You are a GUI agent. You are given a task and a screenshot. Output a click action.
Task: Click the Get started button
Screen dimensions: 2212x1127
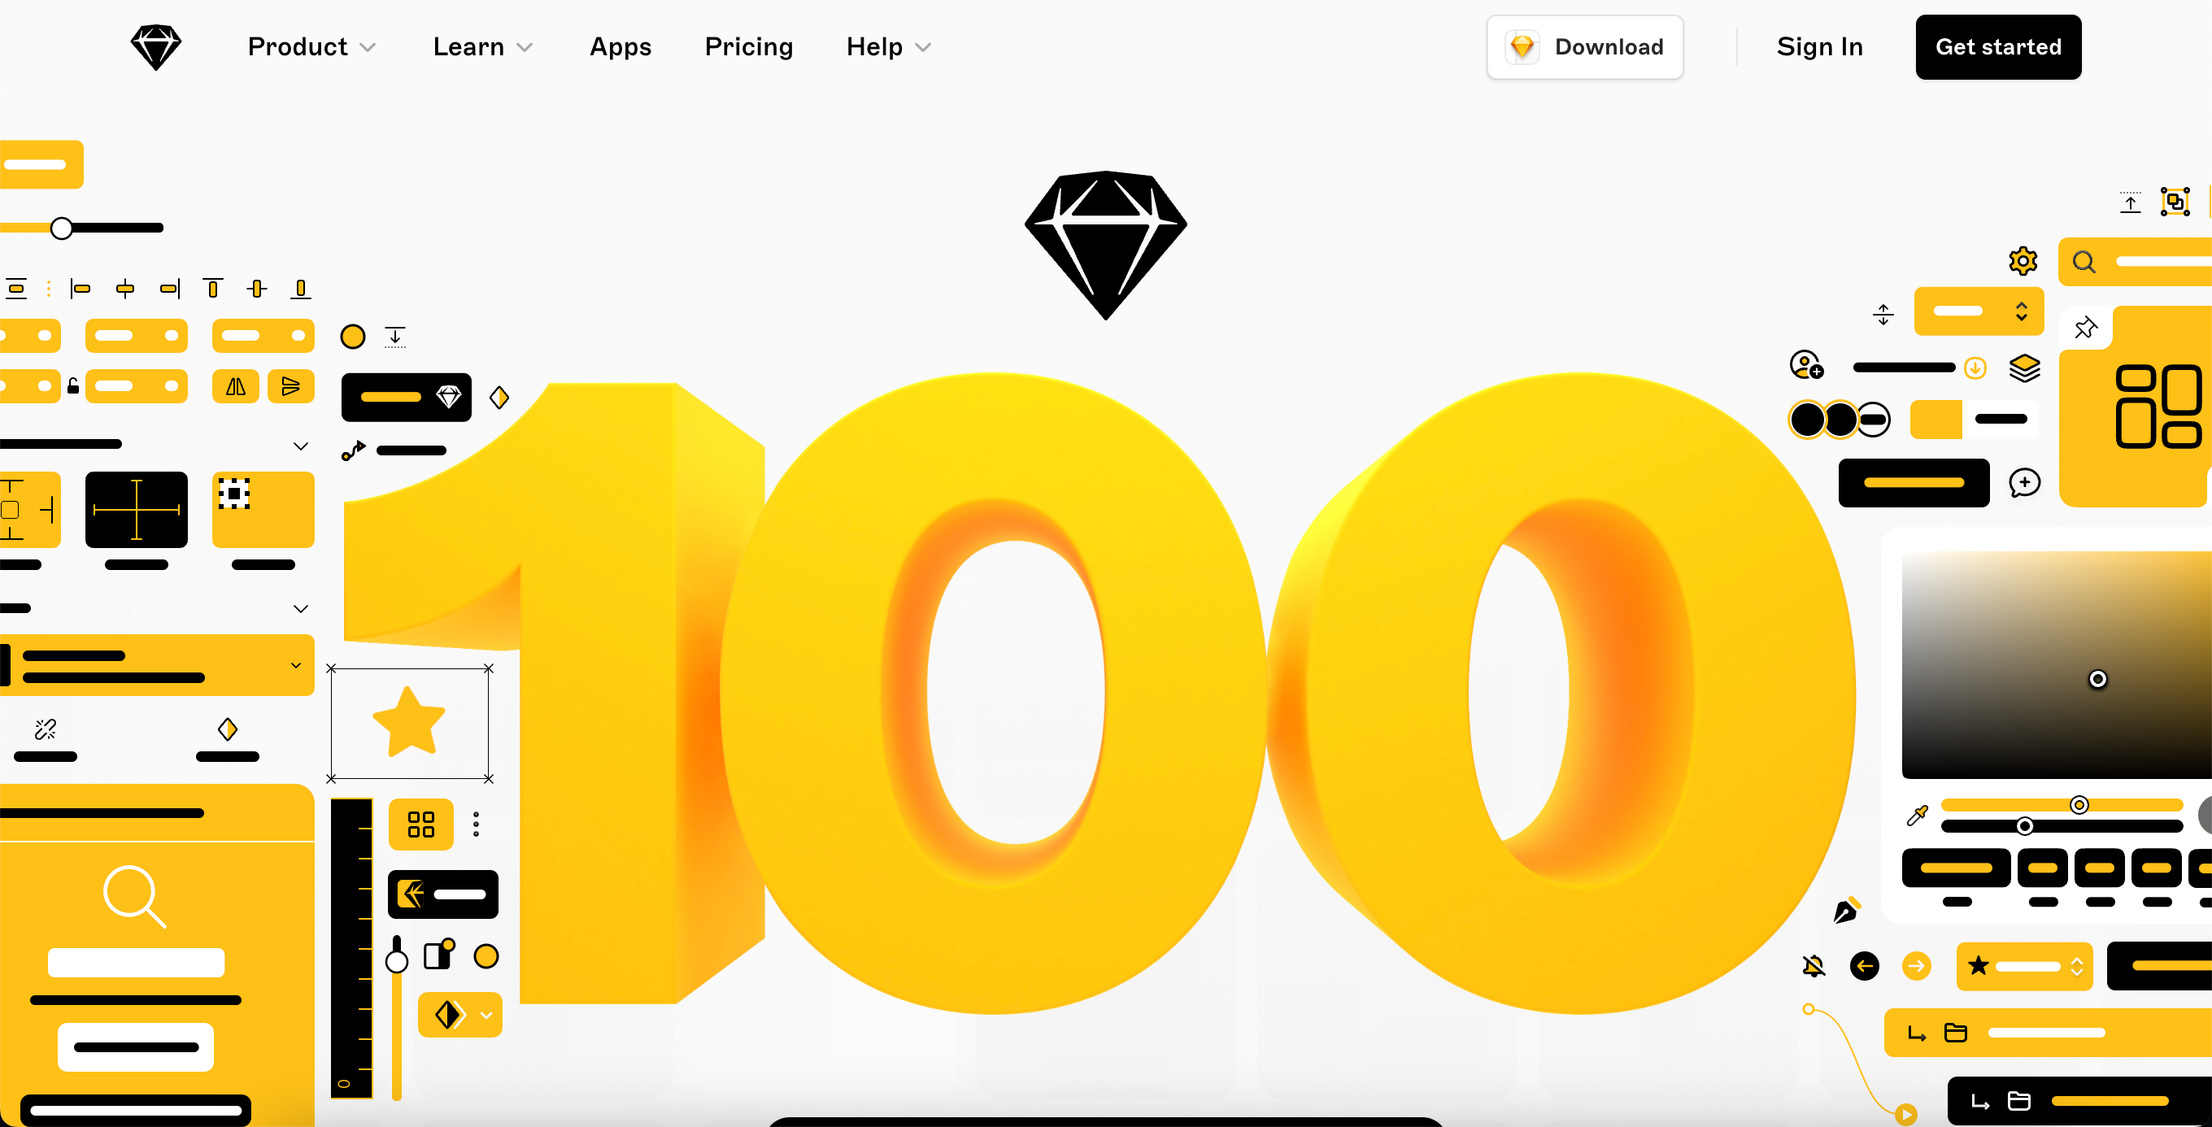click(1998, 47)
